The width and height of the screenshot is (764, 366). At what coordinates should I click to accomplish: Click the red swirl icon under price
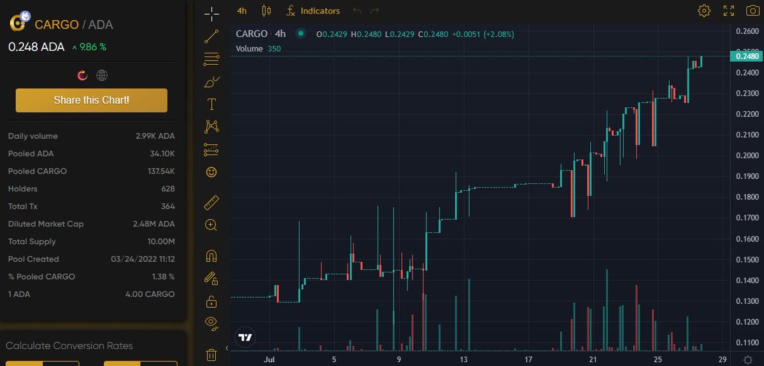pyautogui.click(x=81, y=76)
